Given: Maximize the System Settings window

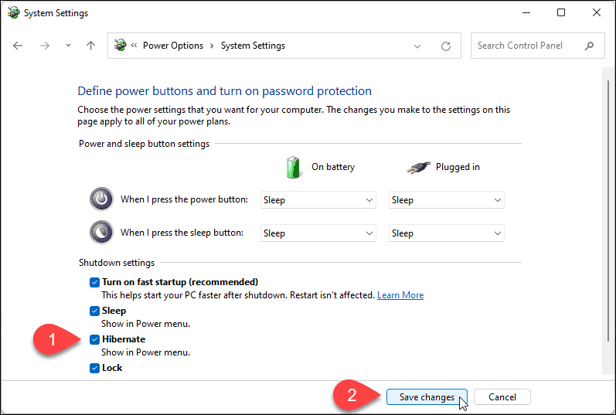Looking at the screenshot, I should pos(561,12).
